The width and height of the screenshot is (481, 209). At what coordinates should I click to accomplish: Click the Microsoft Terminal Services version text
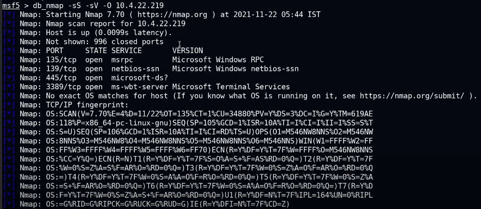click(231, 86)
